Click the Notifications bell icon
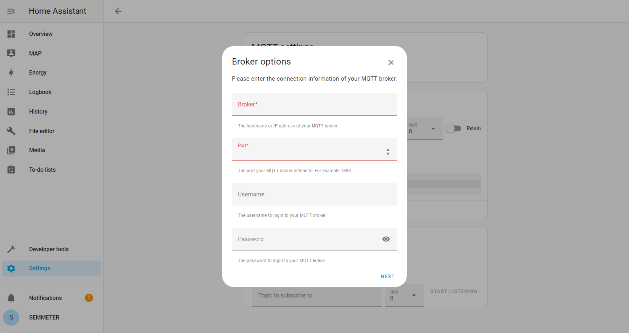 (11, 298)
